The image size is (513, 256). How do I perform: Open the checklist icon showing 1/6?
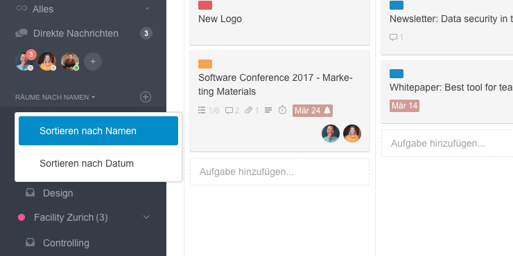(x=202, y=111)
